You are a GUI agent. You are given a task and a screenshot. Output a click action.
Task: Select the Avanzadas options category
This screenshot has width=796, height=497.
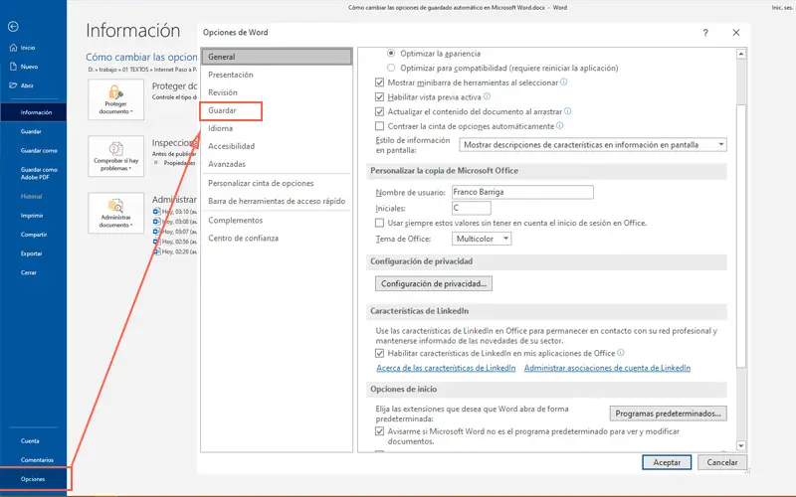(x=277, y=164)
